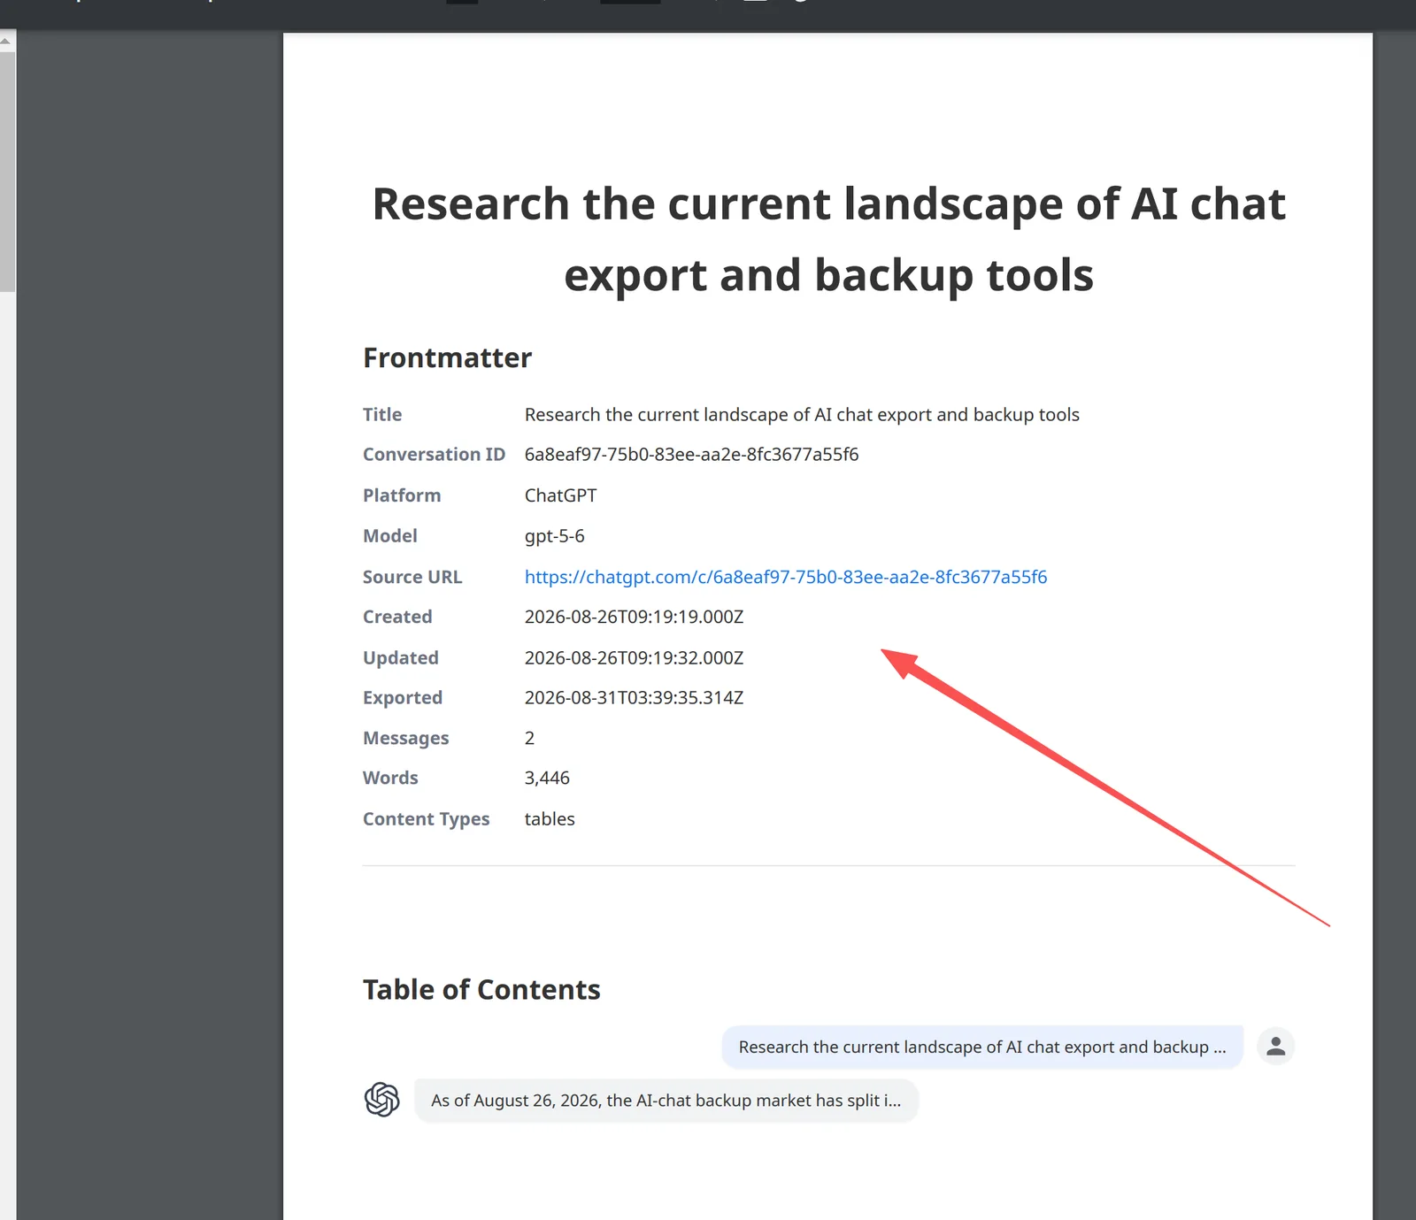Click the 'Platform' field label
Viewport: 1416px width, 1220px height.
[x=402, y=495]
